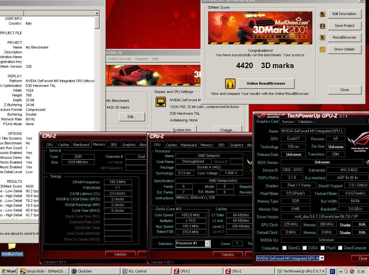Open Caches tab in right CPU-Z window
This screenshot has height=276, width=369.
[171, 145]
